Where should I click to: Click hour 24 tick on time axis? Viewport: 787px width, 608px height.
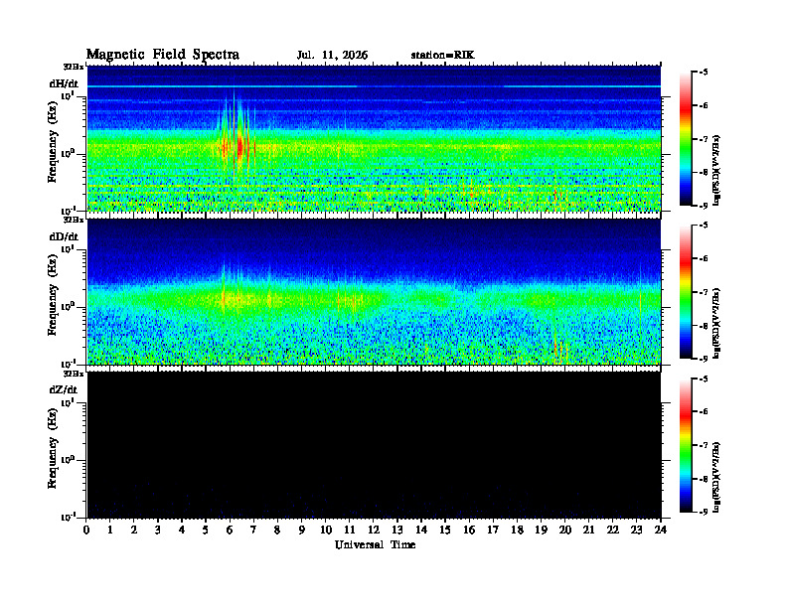click(x=661, y=530)
